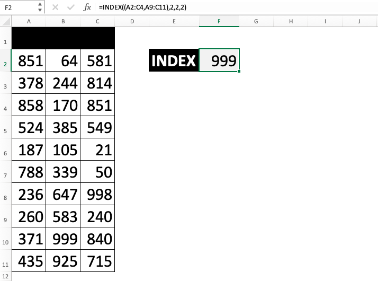Select row 10 header
This screenshot has width=378, height=281.
coord(5,239)
